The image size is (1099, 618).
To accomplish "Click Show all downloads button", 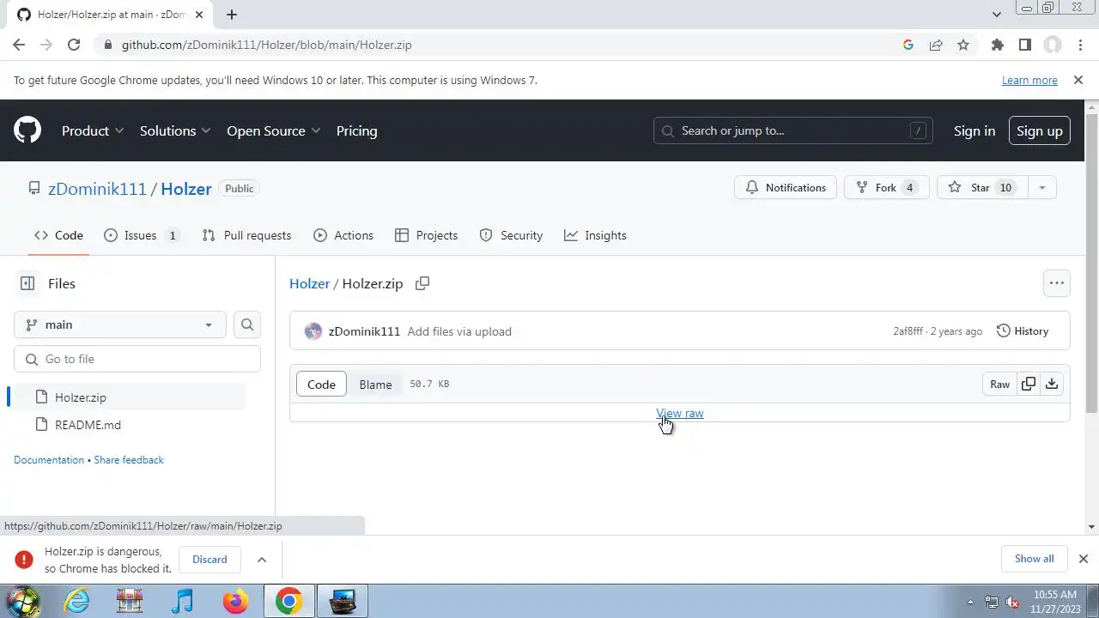I will [x=1034, y=559].
